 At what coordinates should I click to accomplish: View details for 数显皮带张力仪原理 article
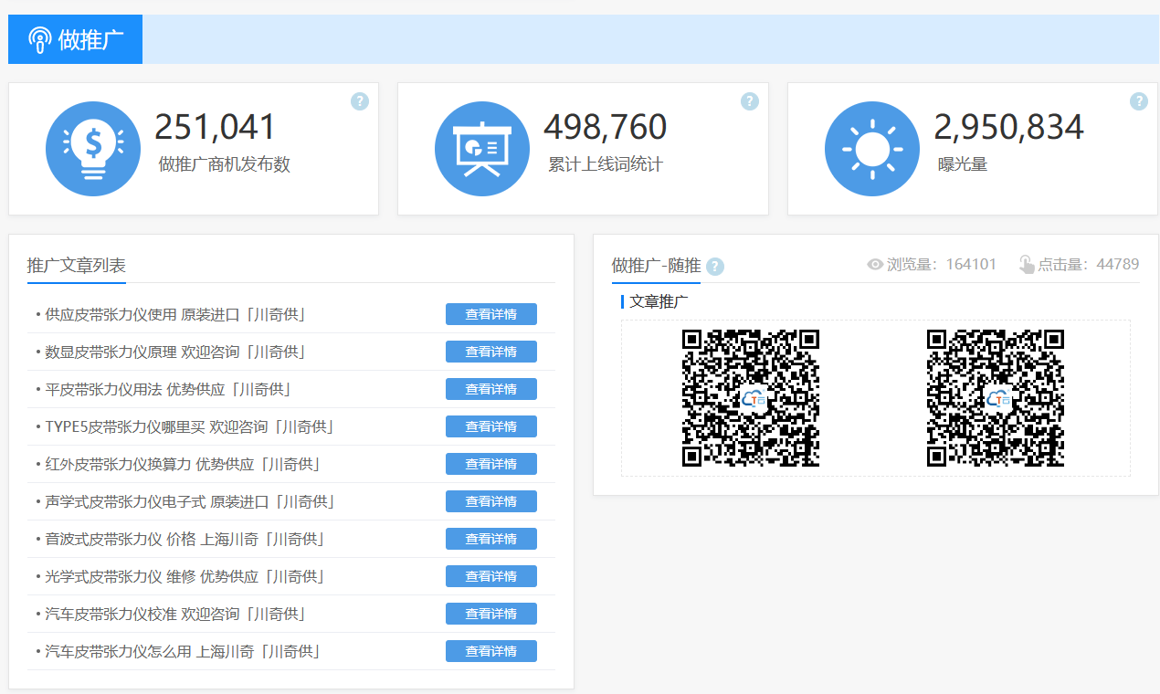point(491,352)
